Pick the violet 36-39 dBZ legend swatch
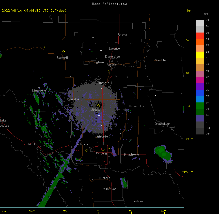The width and height of the screenshot is (219, 214). (200, 86)
